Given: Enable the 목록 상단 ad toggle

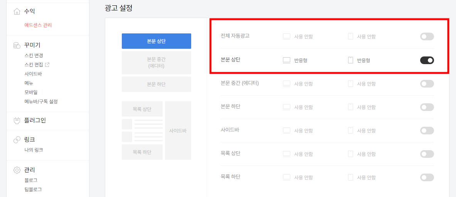Looking at the screenshot, I should pyautogui.click(x=427, y=154).
